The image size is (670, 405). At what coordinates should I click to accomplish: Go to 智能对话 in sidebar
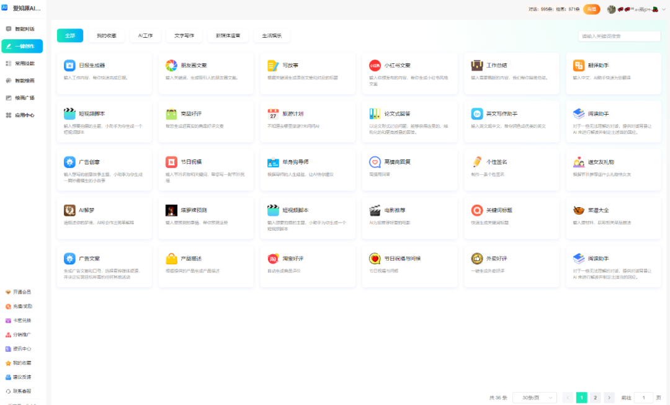coord(22,29)
